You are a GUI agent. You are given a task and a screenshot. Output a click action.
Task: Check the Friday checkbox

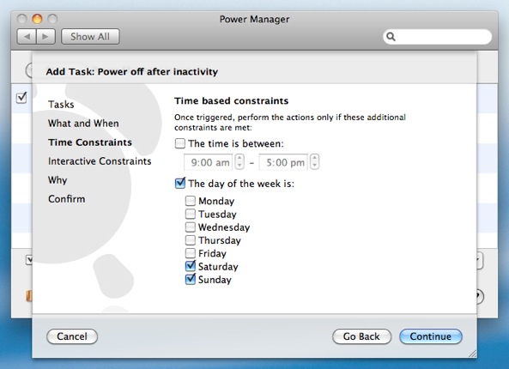pyautogui.click(x=191, y=253)
